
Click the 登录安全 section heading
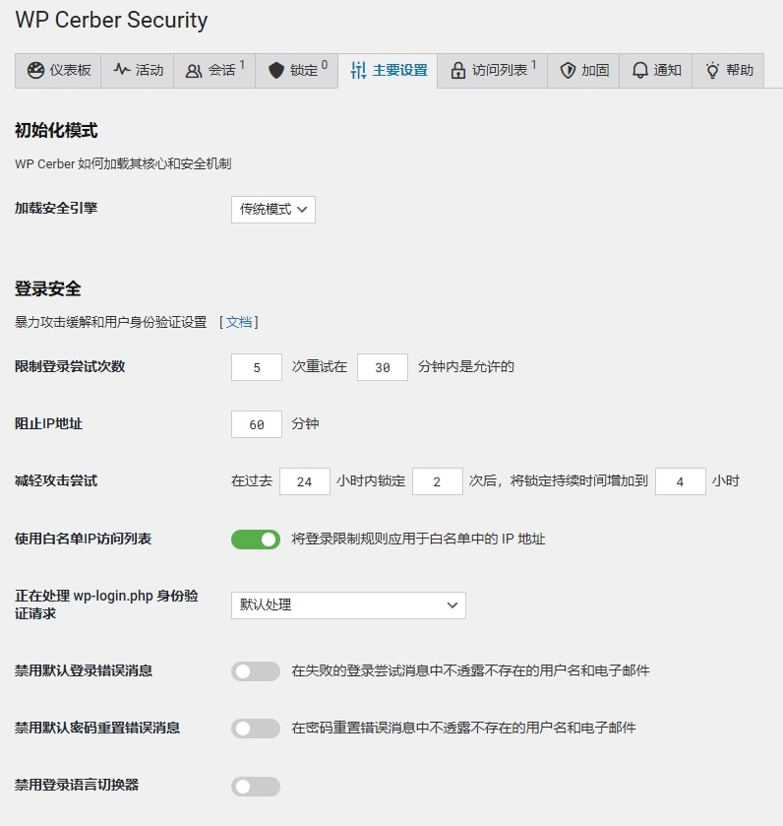[x=48, y=288]
